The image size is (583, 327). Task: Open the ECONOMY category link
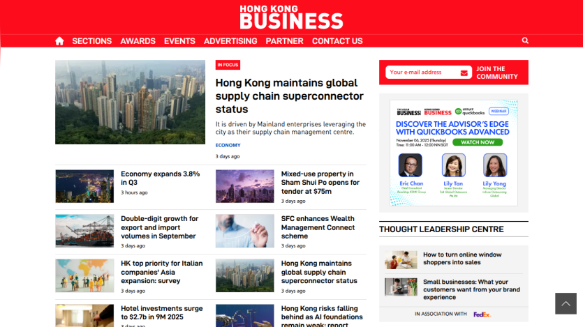228,145
